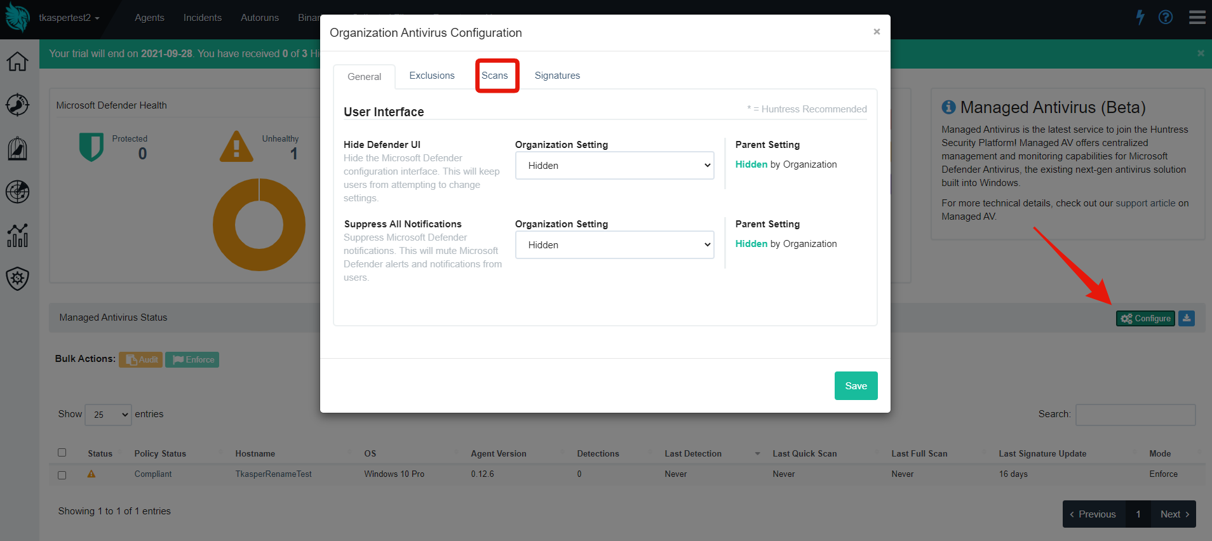Screen dimensions: 1212x541
Task: Click the Audit bulk action button
Action: (140, 359)
